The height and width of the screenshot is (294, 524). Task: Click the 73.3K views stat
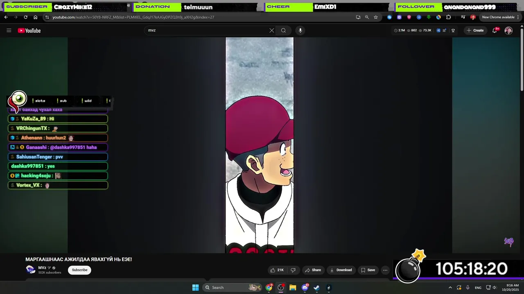(x=425, y=31)
